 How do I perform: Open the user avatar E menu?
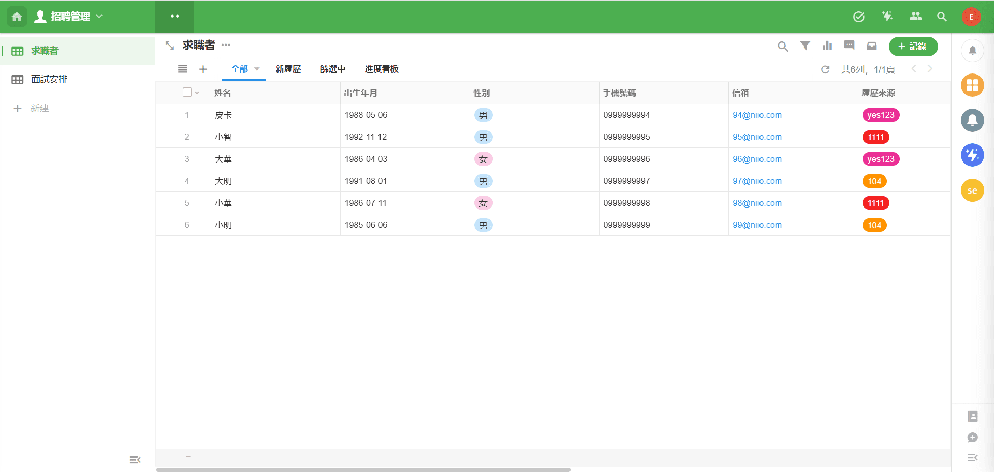pyautogui.click(x=971, y=17)
